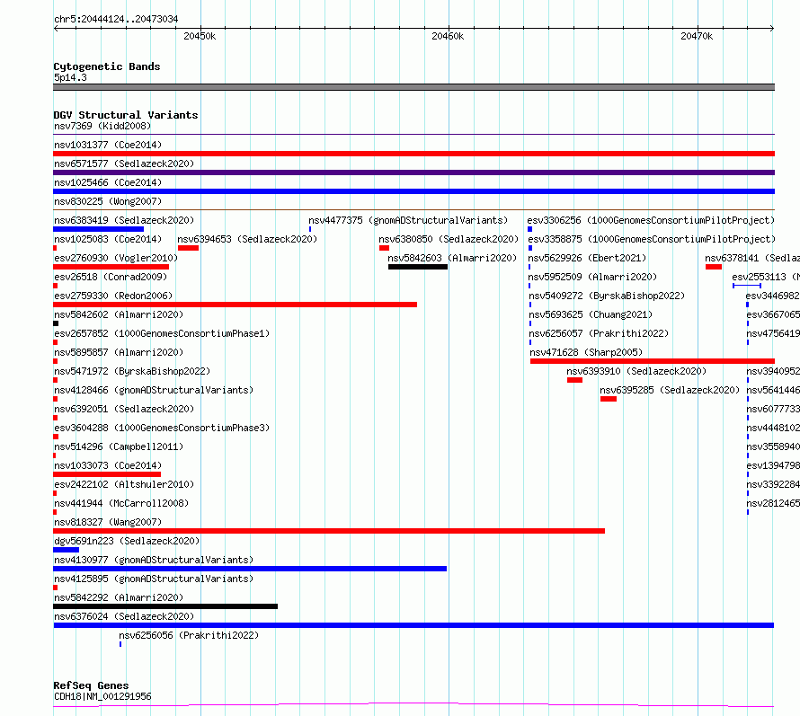Select the red nsv6395285 (Sedlazeck2020) bar

click(x=609, y=399)
